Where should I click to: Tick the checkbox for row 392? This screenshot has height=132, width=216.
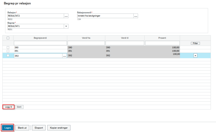point(8,55)
